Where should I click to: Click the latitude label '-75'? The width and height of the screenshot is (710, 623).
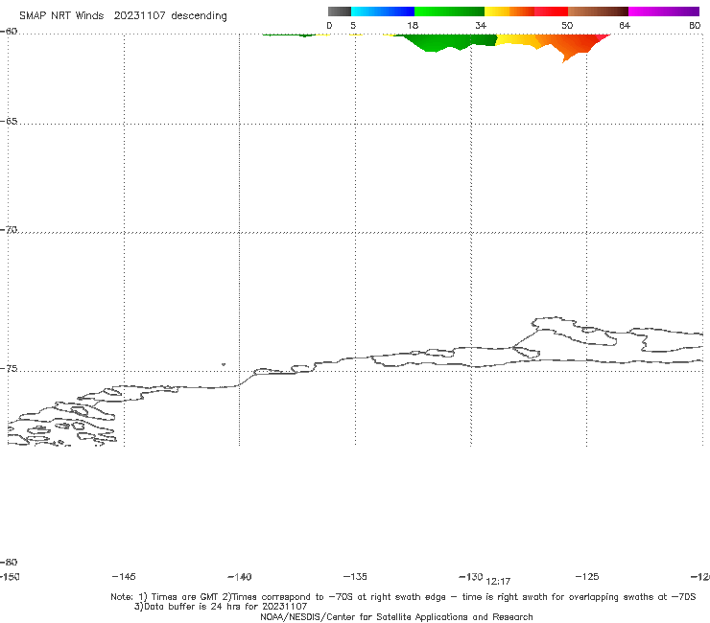(9, 369)
